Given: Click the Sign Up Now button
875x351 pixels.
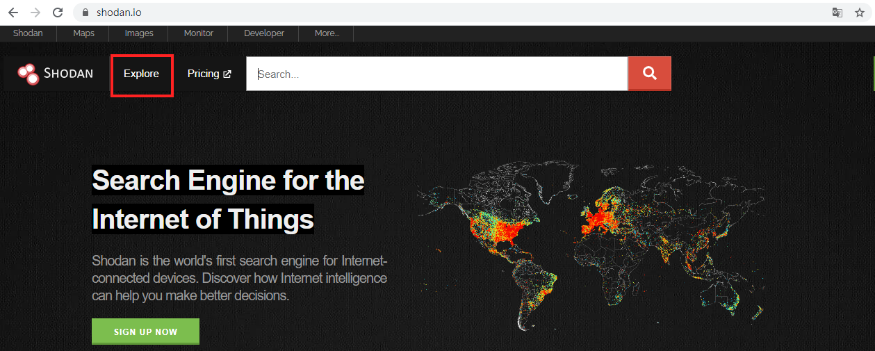Looking at the screenshot, I should (x=145, y=332).
